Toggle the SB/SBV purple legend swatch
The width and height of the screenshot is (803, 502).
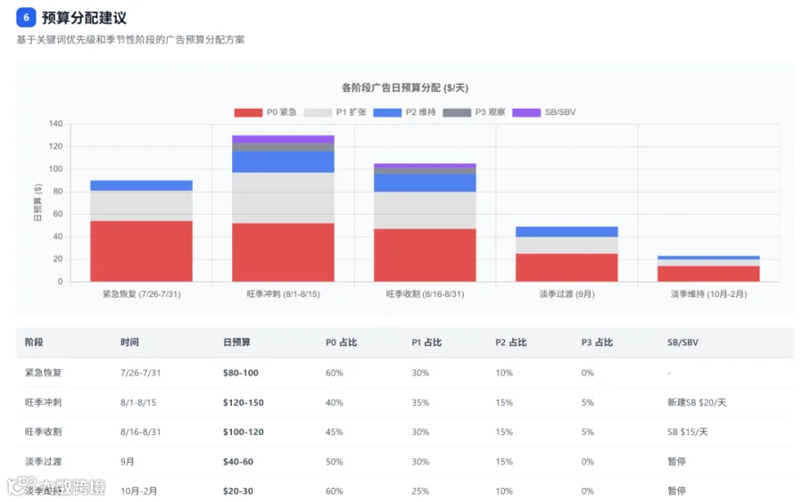tap(526, 112)
